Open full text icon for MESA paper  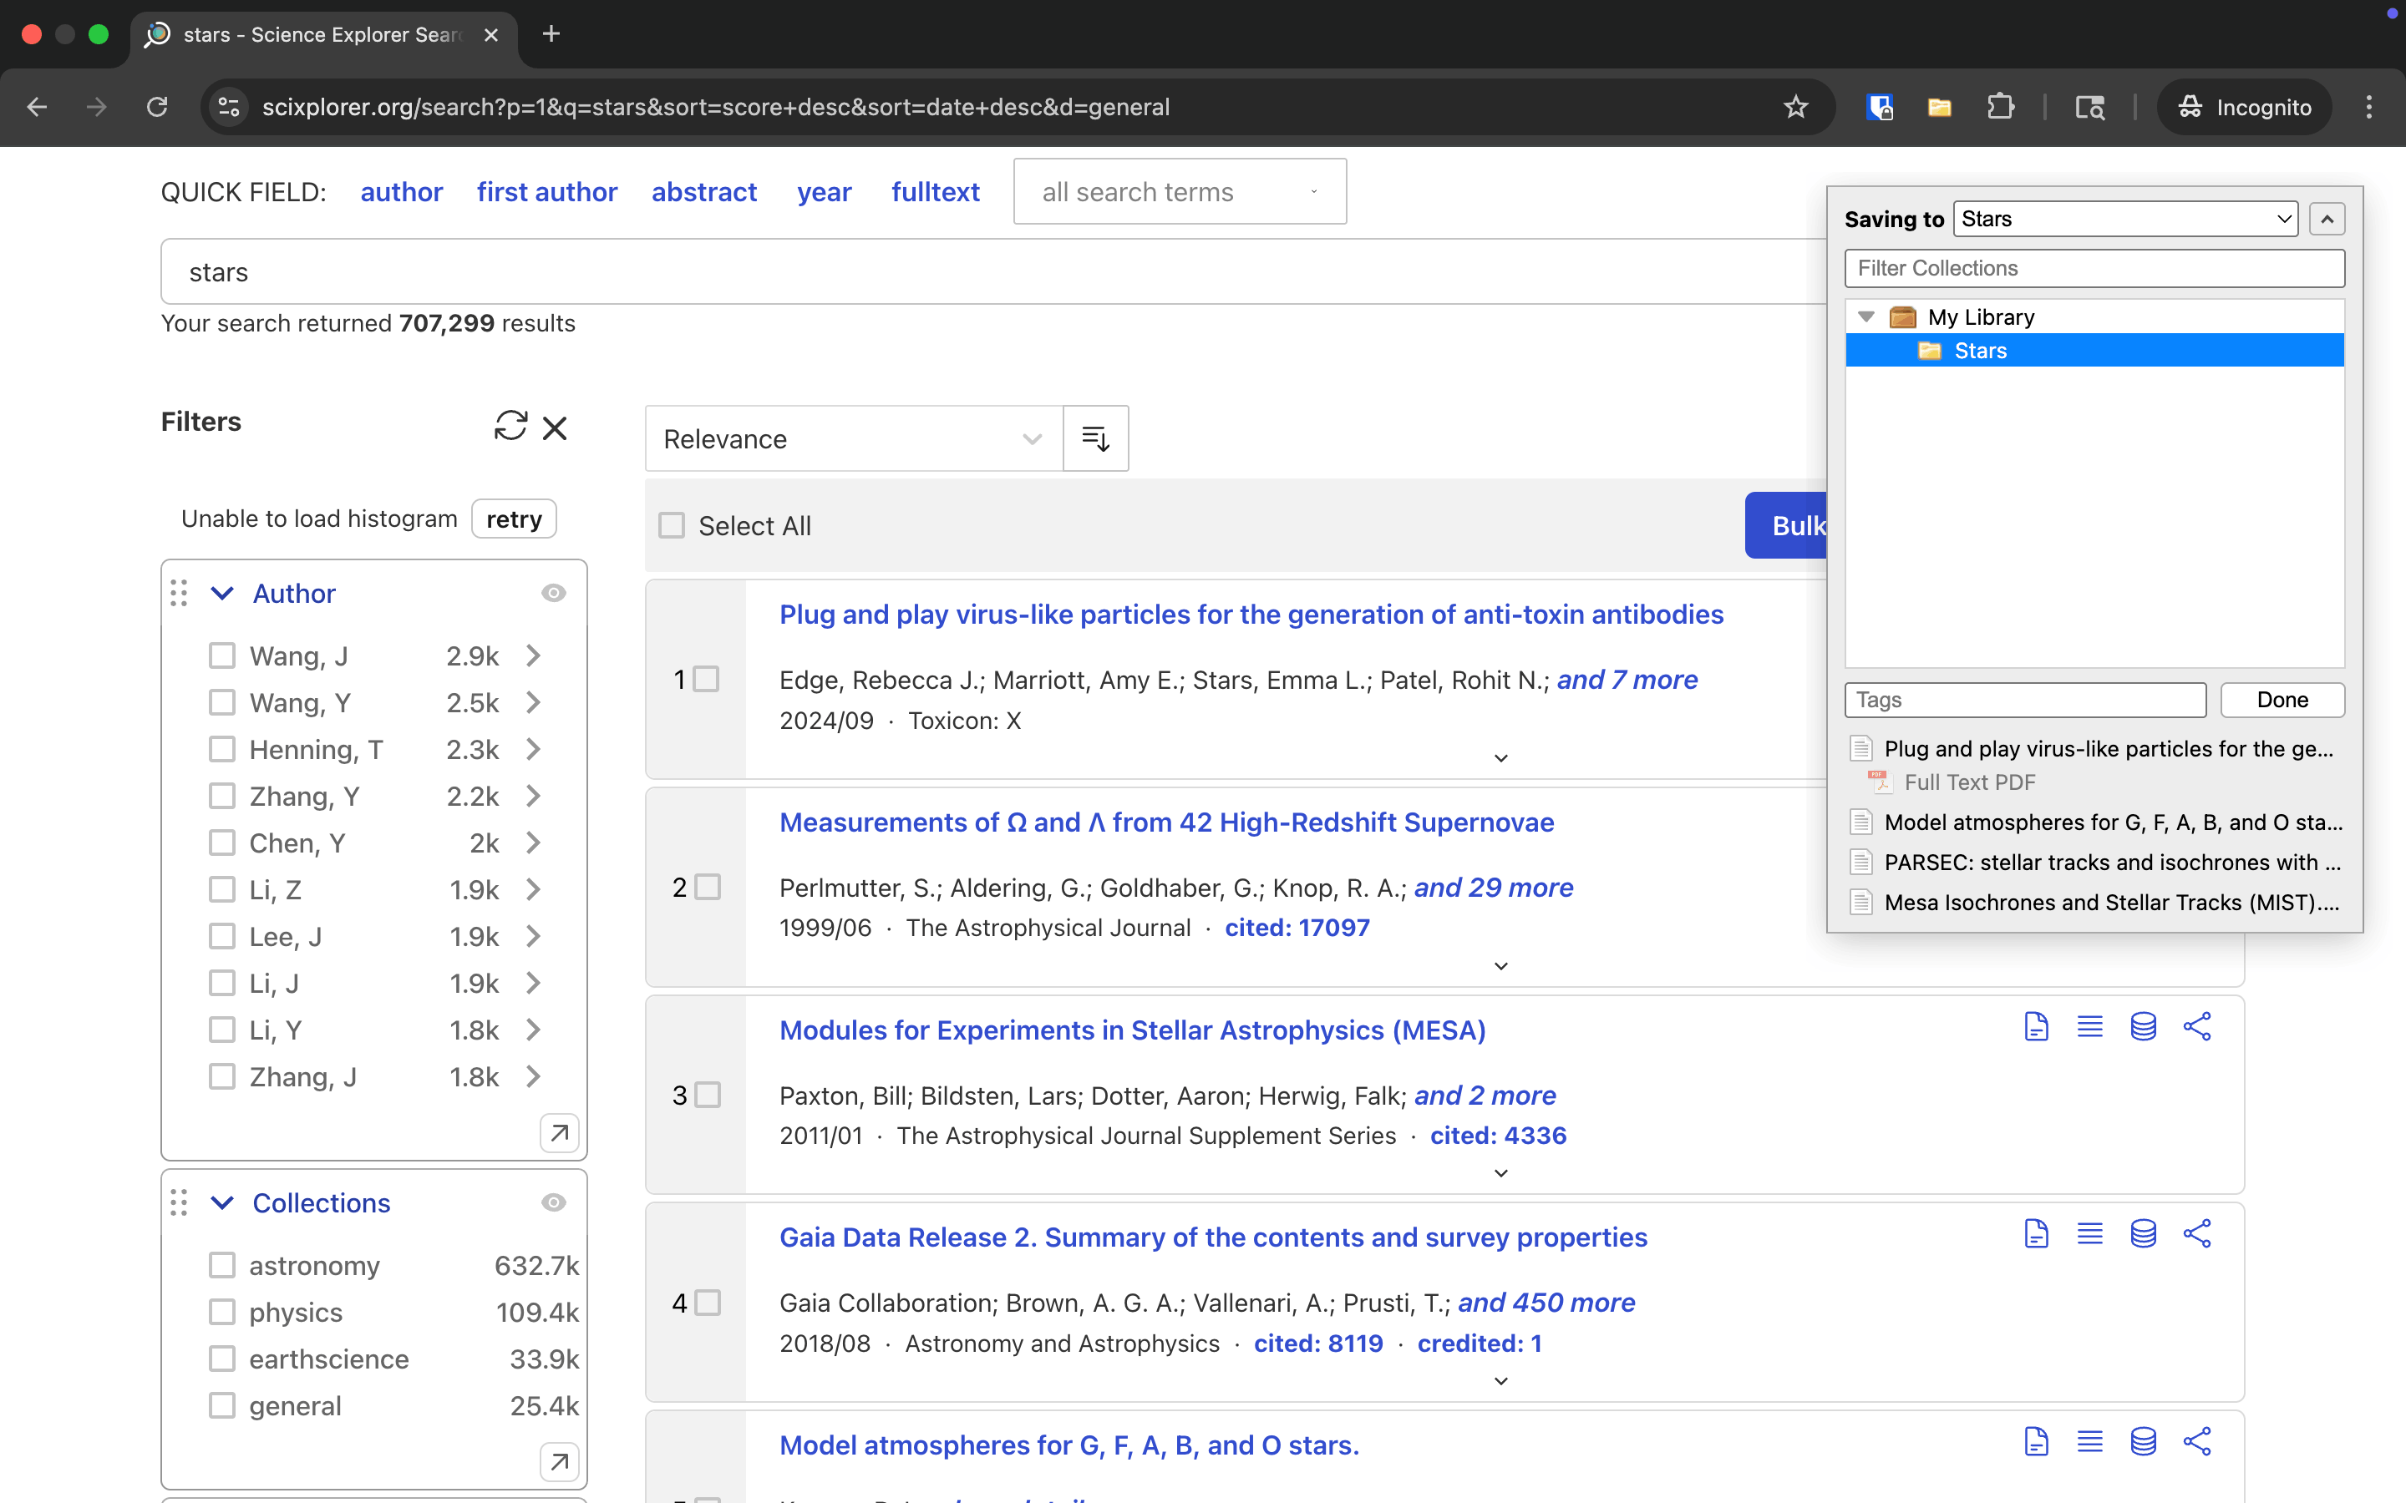[2036, 1027]
